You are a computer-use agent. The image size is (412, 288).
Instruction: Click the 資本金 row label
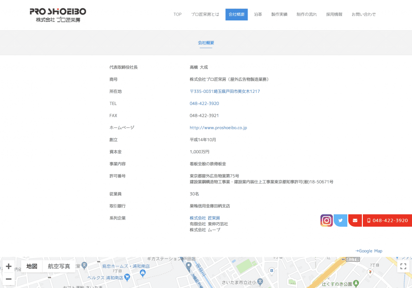[116, 152]
